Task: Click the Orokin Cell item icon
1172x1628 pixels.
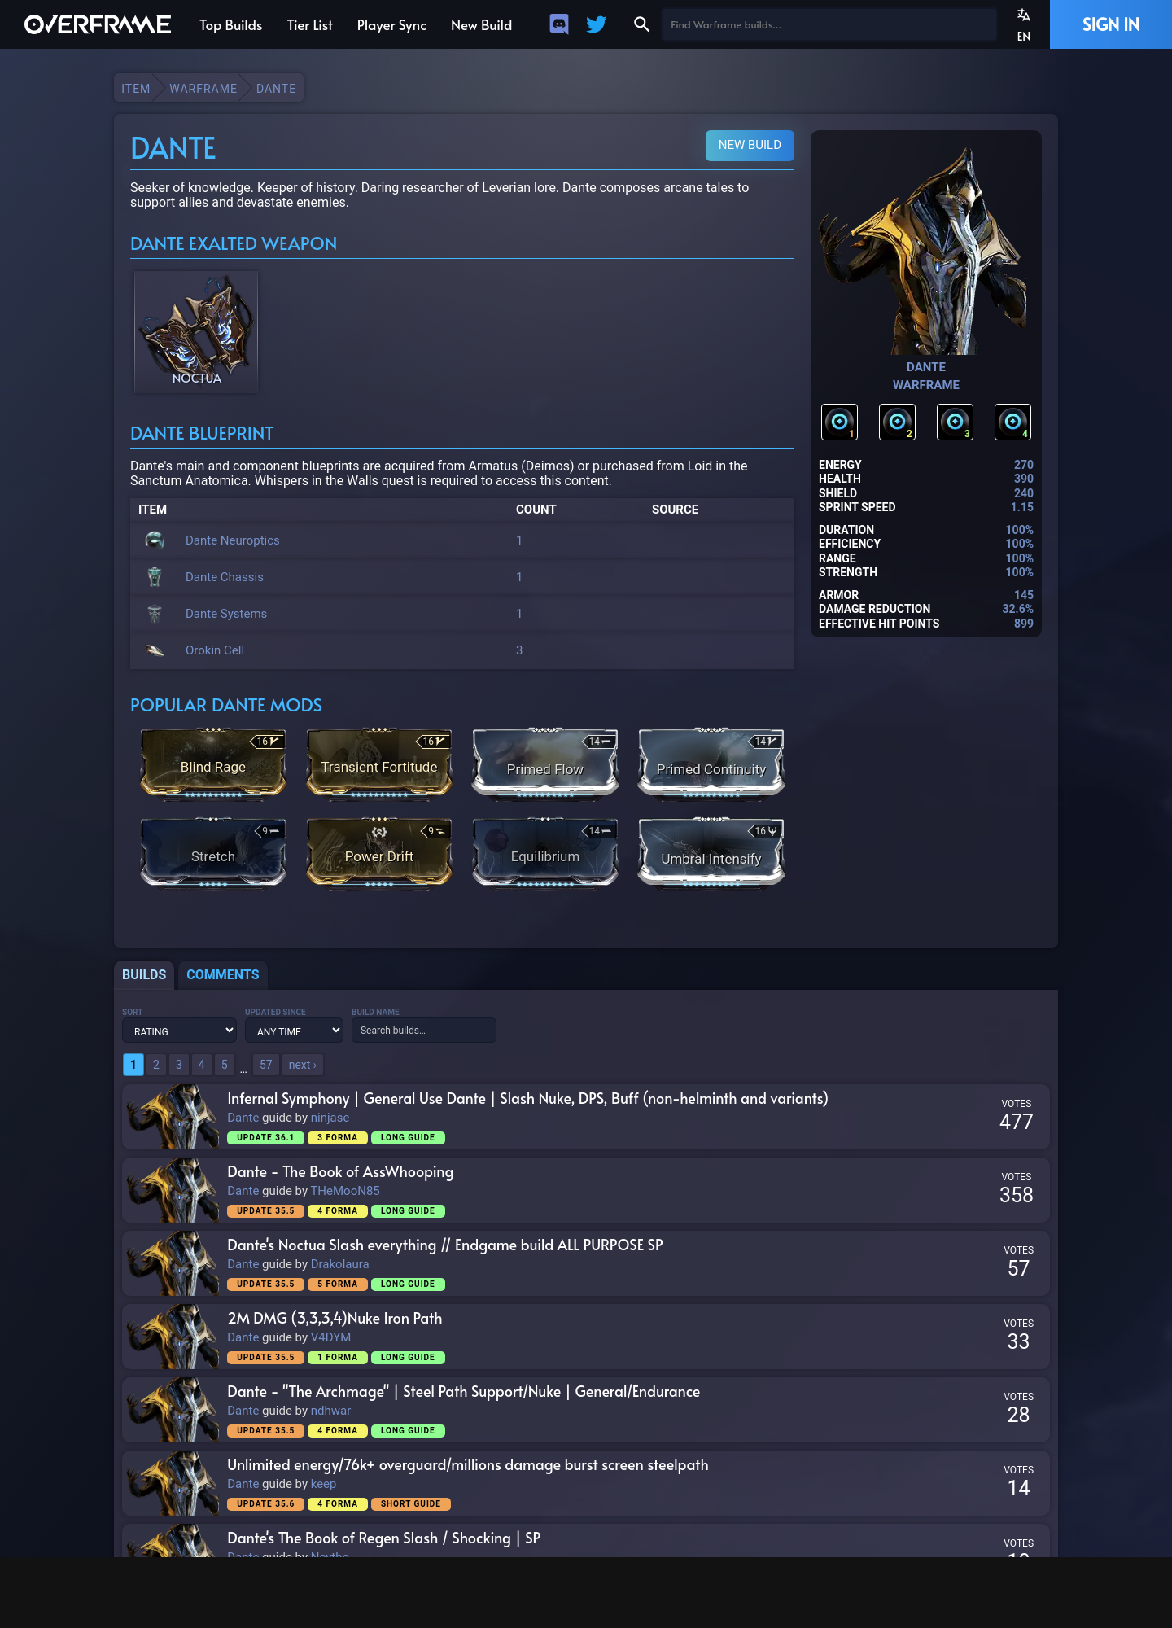Action: [x=155, y=650]
